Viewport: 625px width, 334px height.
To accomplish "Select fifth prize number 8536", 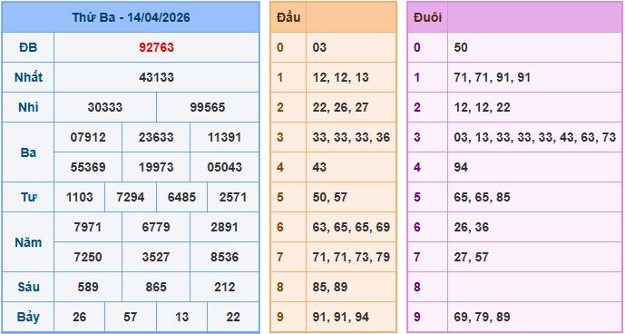I will (224, 257).
